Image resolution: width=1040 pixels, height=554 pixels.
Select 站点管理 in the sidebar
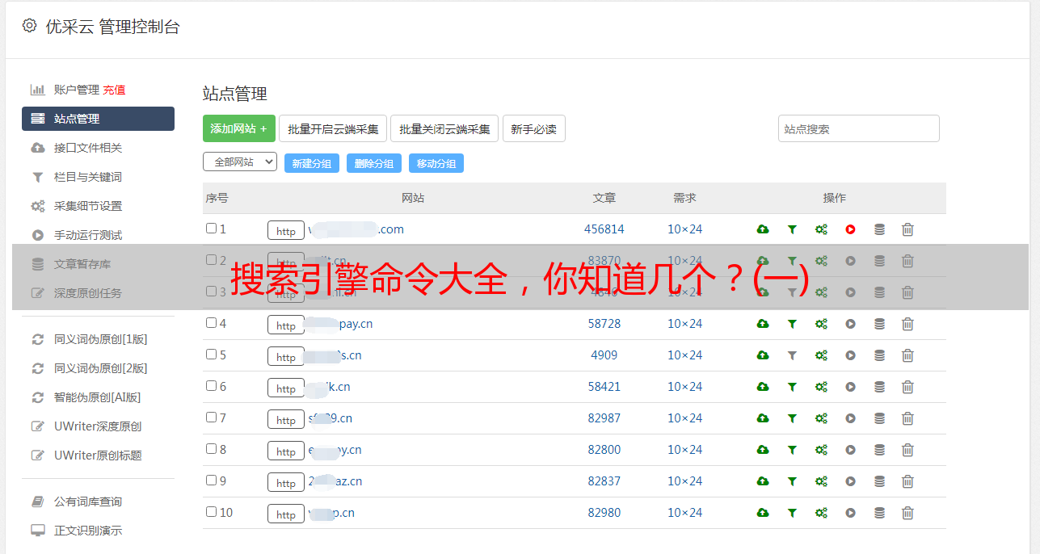click(x=98, y=119)
